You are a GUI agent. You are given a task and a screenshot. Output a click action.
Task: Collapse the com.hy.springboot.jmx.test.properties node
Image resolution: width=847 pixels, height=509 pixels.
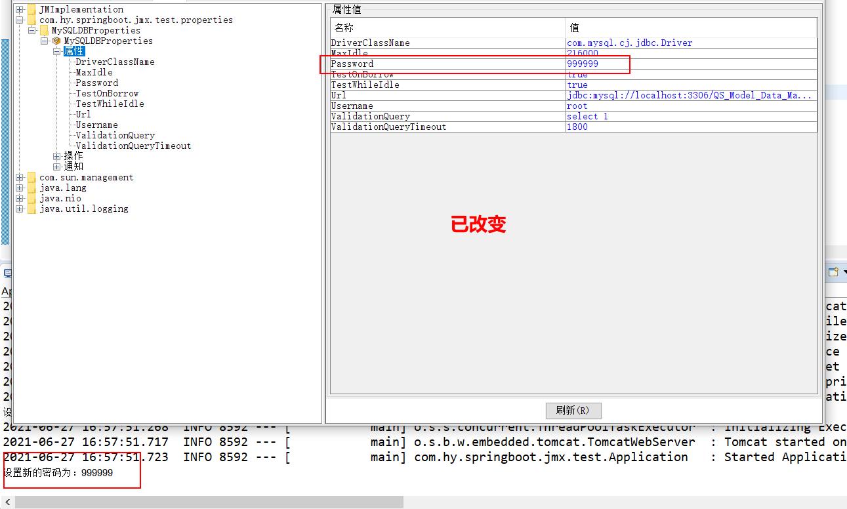click(x=20, y=20)
